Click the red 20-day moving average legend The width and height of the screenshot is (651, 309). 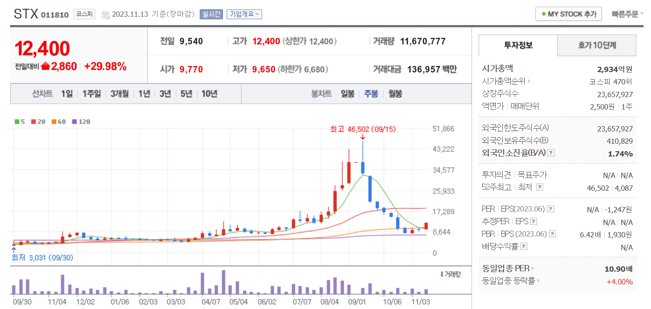(38, 122)
